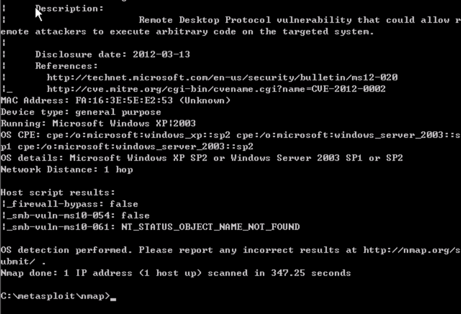Click the nmap.org submit URL
The height and width of the screenshot is (314, 461).
(411, 250)
